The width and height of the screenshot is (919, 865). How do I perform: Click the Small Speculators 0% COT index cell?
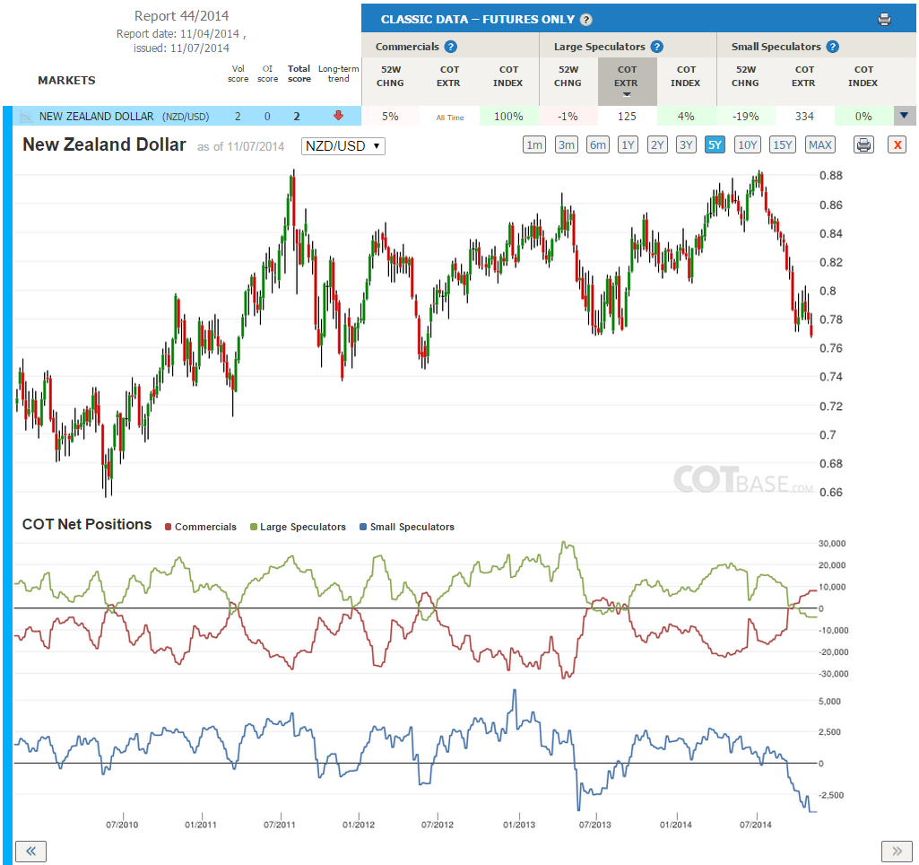pos(863,116)
